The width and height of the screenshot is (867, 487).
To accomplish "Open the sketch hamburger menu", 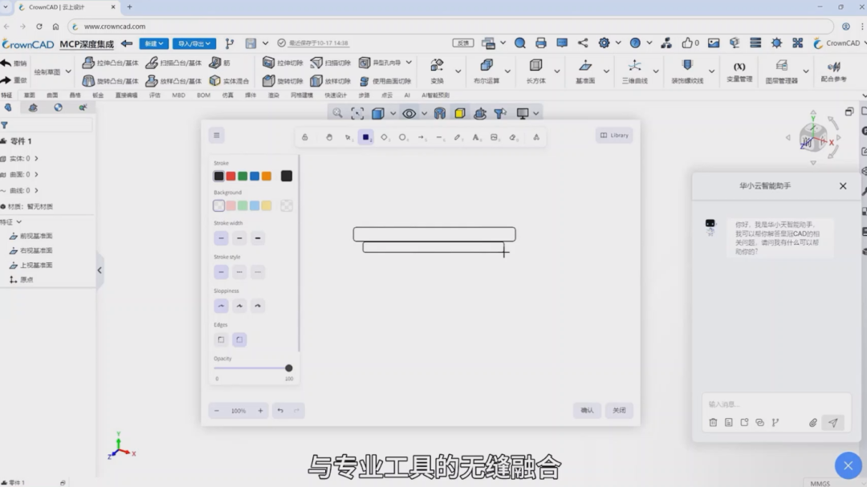I will [x=217, y=136].
